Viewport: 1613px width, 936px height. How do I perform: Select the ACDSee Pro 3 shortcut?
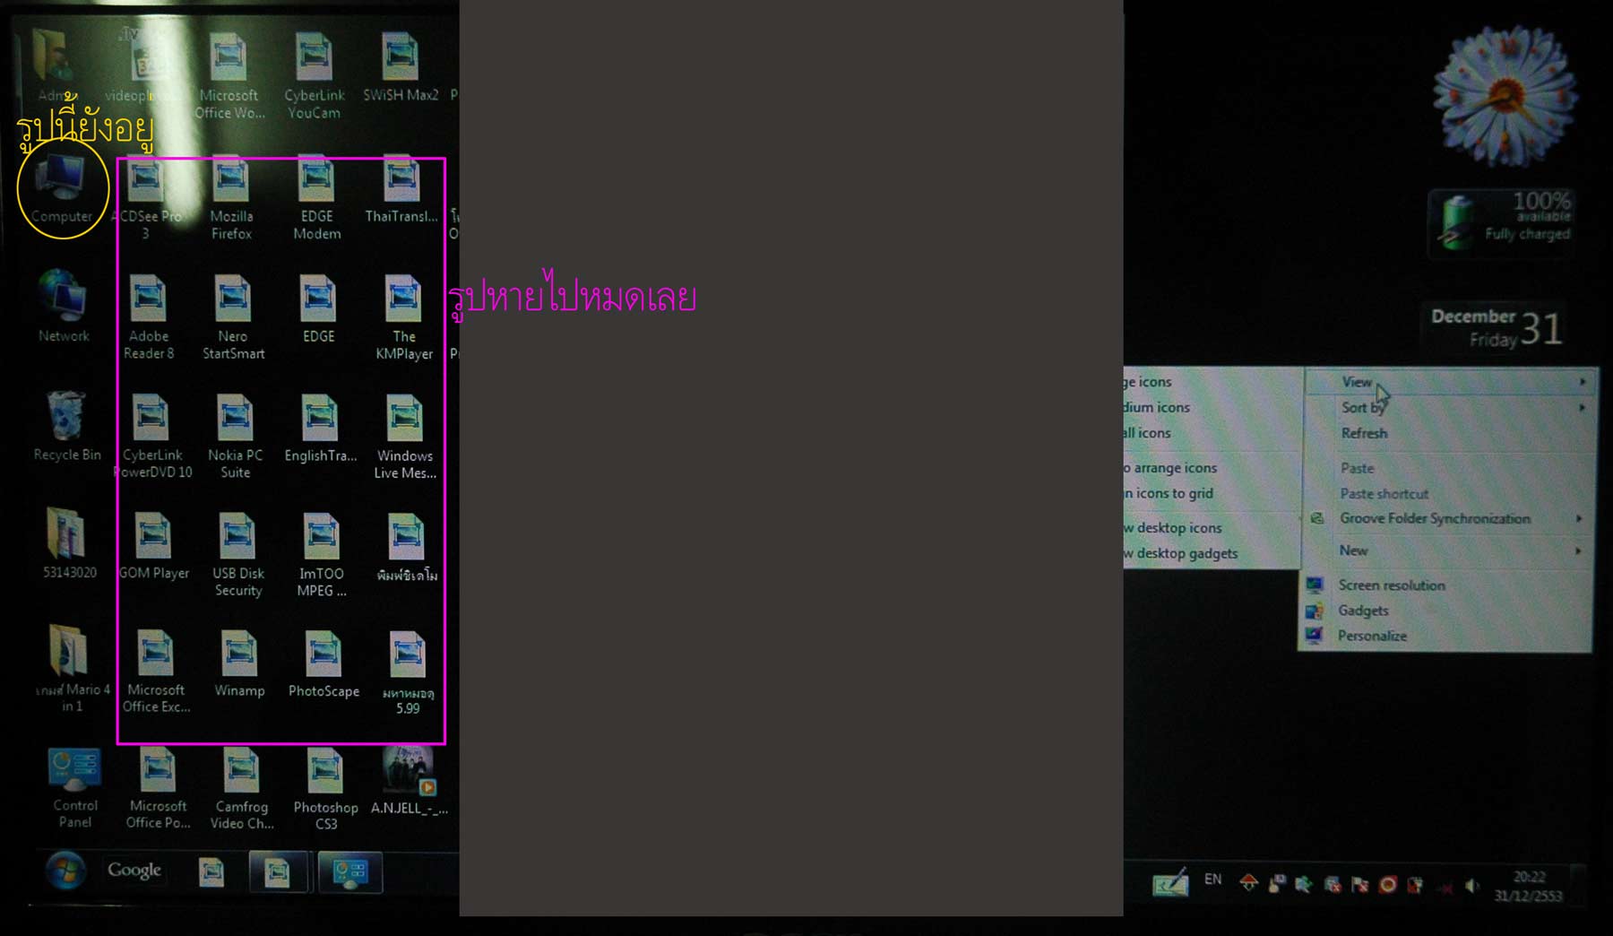click(146, 199)
